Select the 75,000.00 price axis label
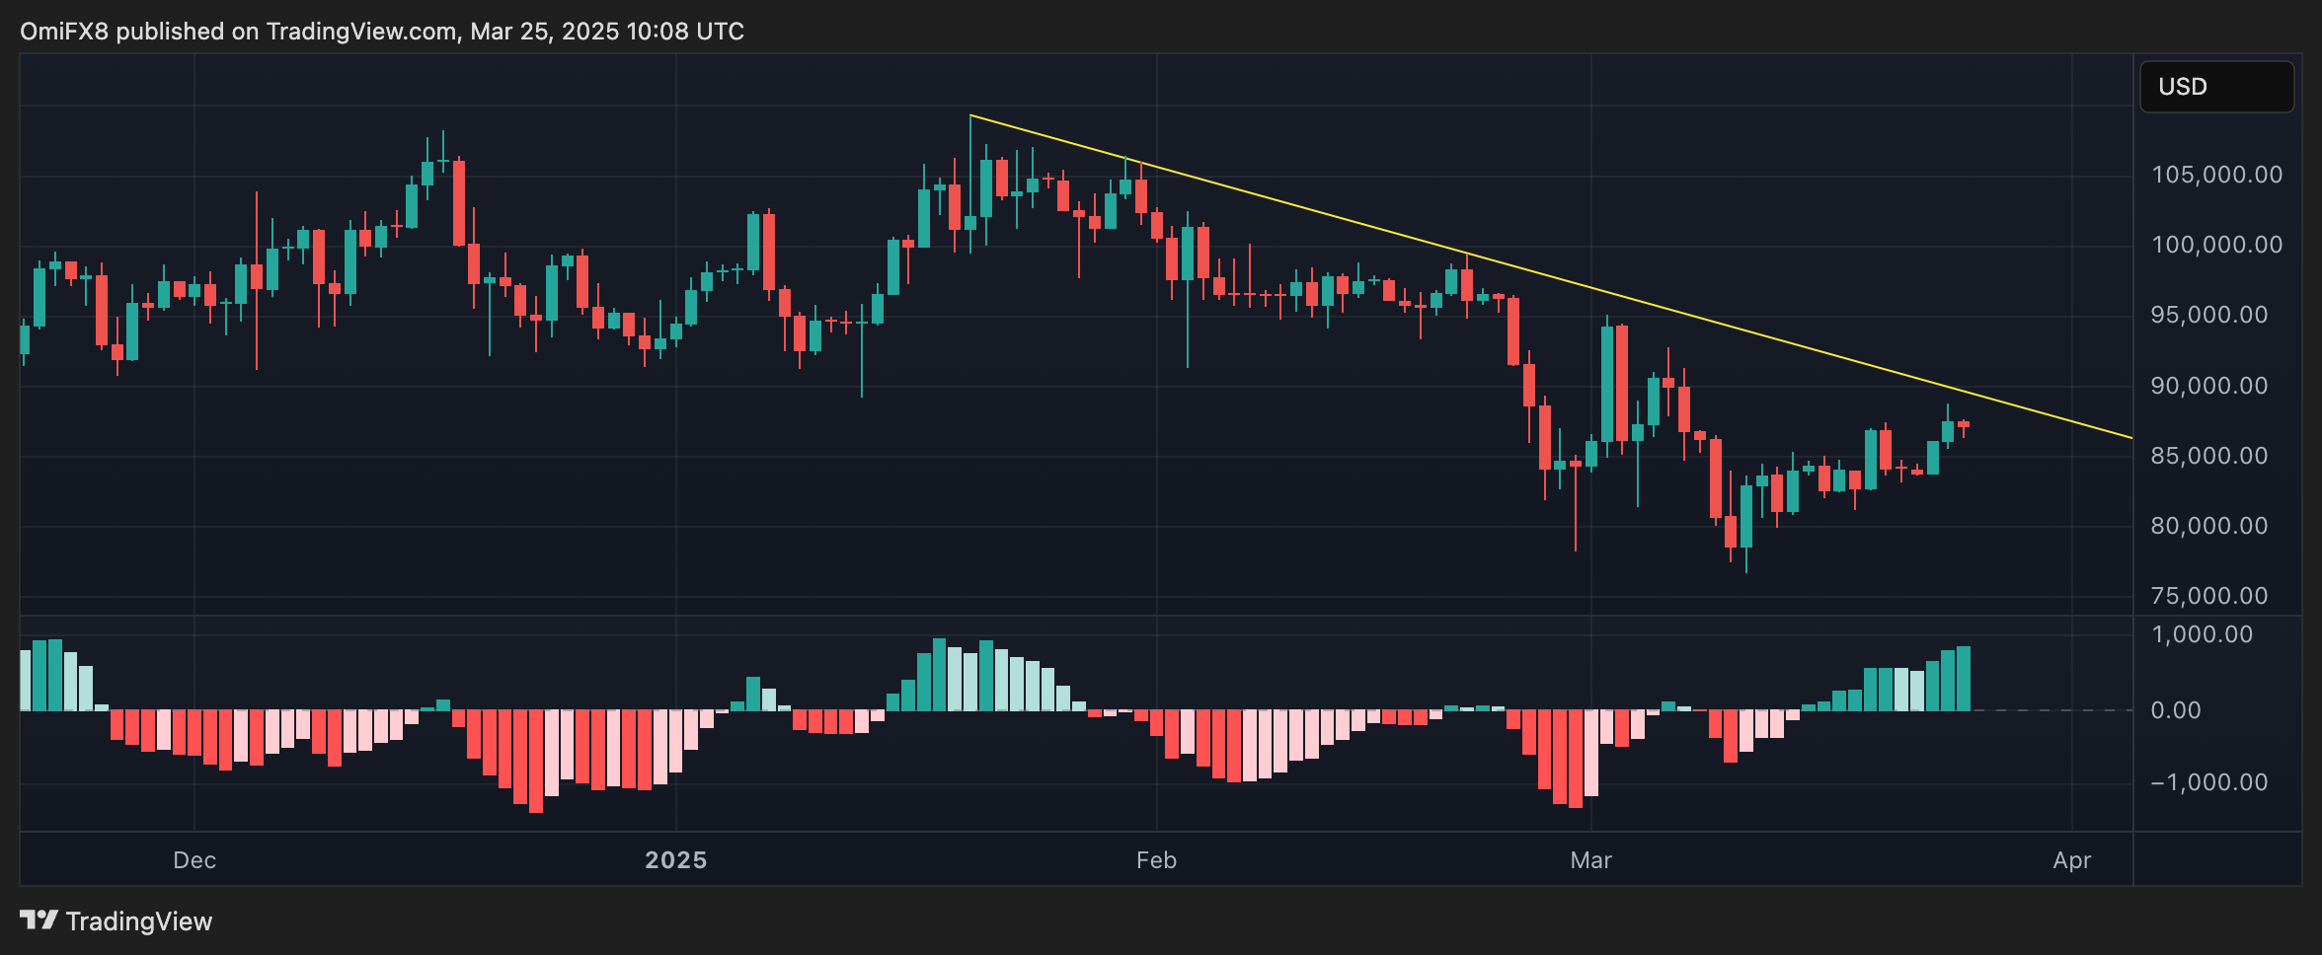 (x=2216, y=596)
